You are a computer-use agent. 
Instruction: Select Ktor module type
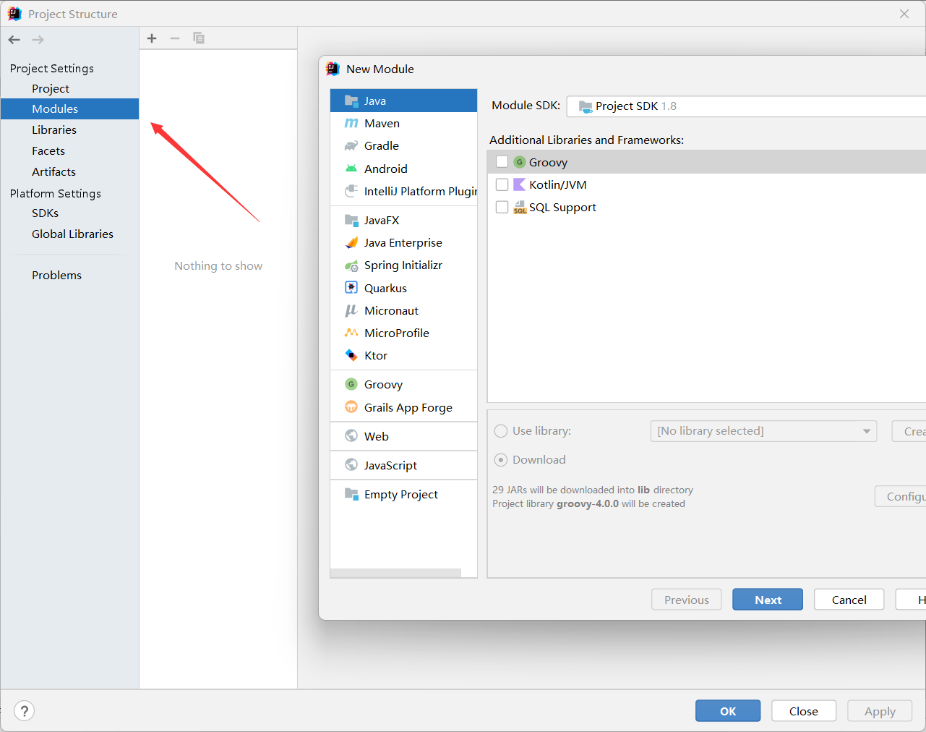(403, 355)
